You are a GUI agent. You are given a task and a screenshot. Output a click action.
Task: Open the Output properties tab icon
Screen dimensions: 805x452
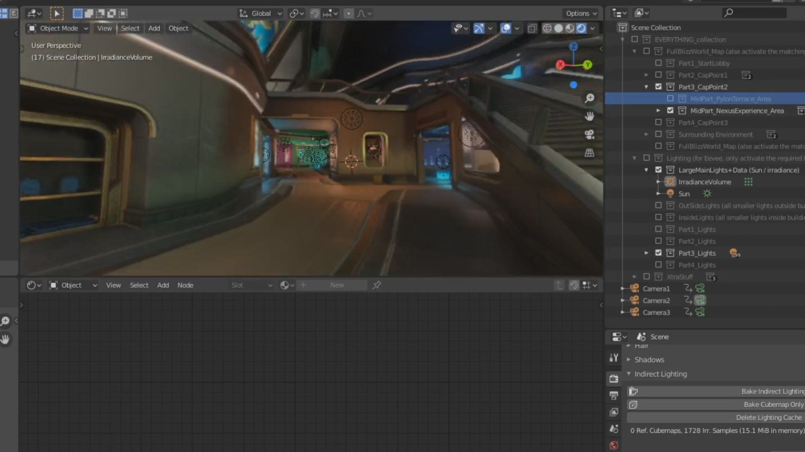[614, 395]
